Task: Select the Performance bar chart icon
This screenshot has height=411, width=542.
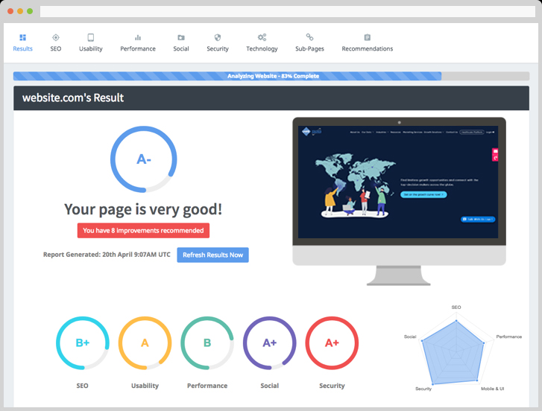Action: tap(138, 37)
